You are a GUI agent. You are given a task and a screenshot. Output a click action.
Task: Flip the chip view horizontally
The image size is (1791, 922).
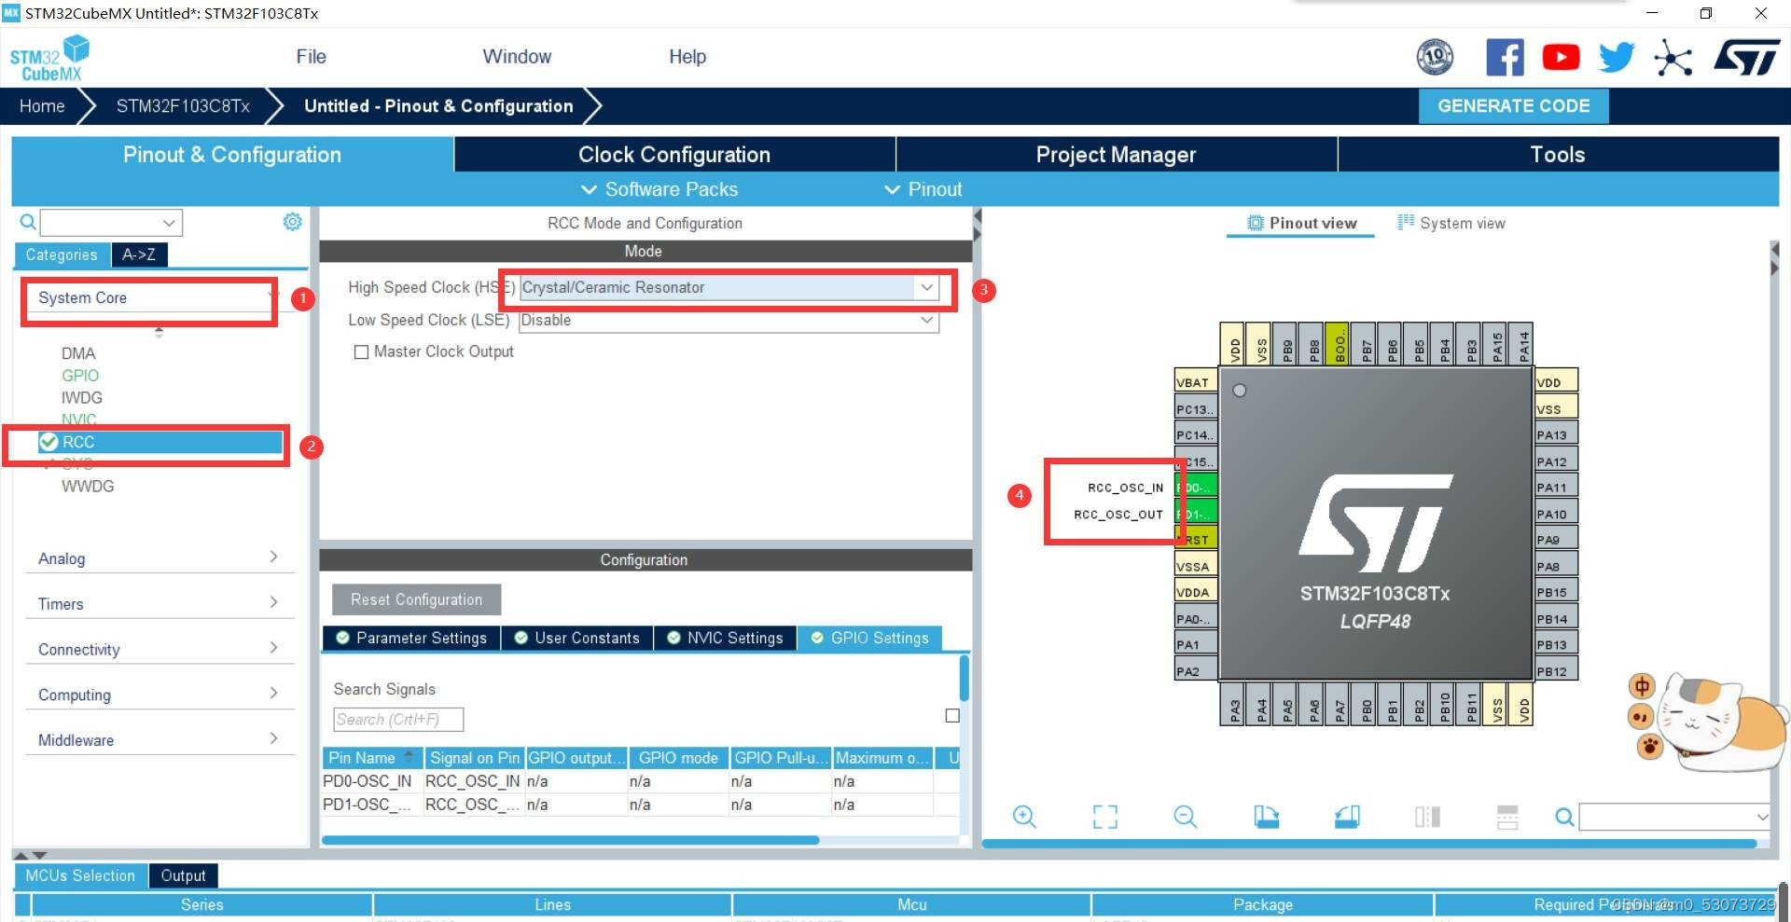pyautogui.click(x=1427, y=817)
